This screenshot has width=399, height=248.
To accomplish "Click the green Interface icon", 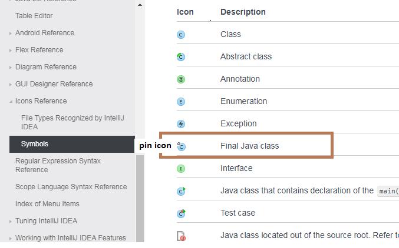I will (181, 169).
